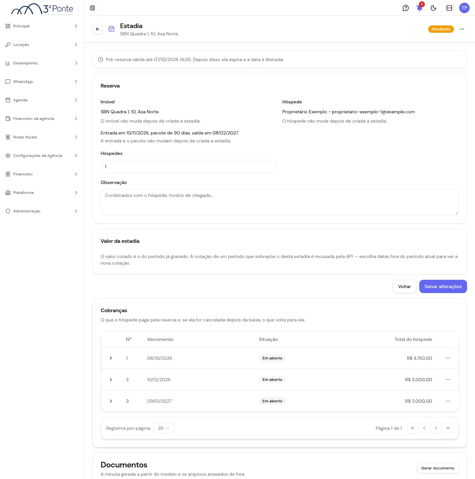This screenshot has width=475, height=479.
Task: Open actions menu for charge 10/12/2026
Action: 448,380
